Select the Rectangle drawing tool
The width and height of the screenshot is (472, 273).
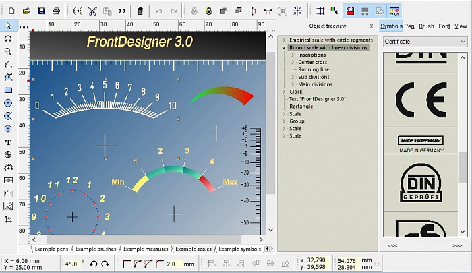8,90
